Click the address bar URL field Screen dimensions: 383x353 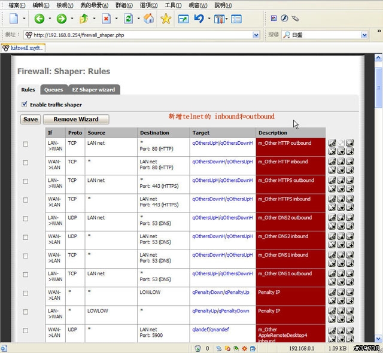pyautogui.click(x=142, y=35)
